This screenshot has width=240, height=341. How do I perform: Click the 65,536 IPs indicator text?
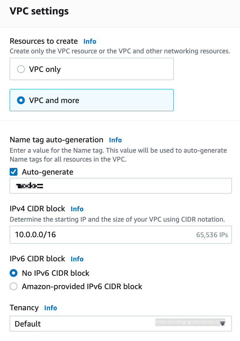tap(212, 235)
